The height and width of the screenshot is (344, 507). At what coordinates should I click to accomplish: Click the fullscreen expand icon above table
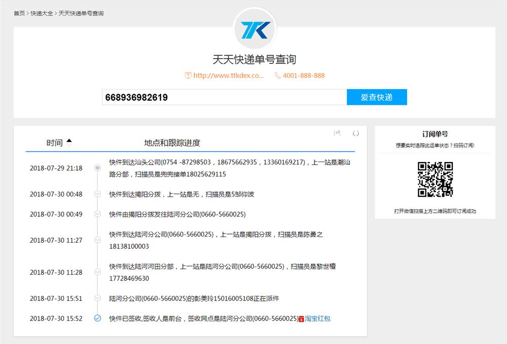(x=356, y=133)
